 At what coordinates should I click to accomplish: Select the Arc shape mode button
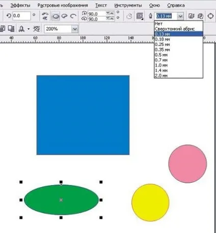pos(73,16)
